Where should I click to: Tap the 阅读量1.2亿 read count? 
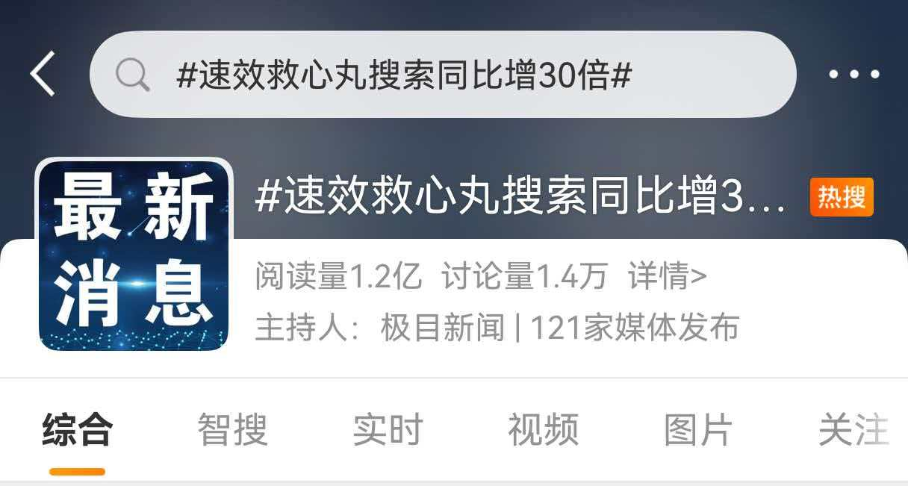[x=338, y=277]
